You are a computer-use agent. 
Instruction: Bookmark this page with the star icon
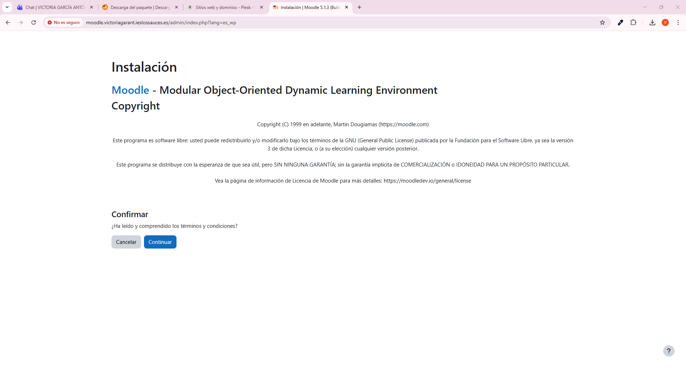602,22
